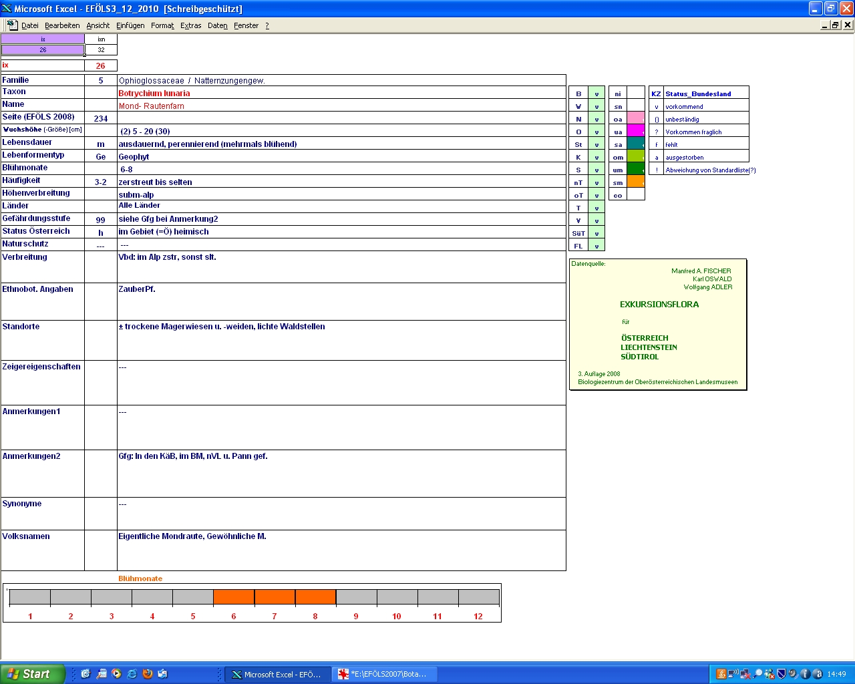Switch to Microsoft Excel taskbar button
This screenshot has width=855, height=684.
277,674
